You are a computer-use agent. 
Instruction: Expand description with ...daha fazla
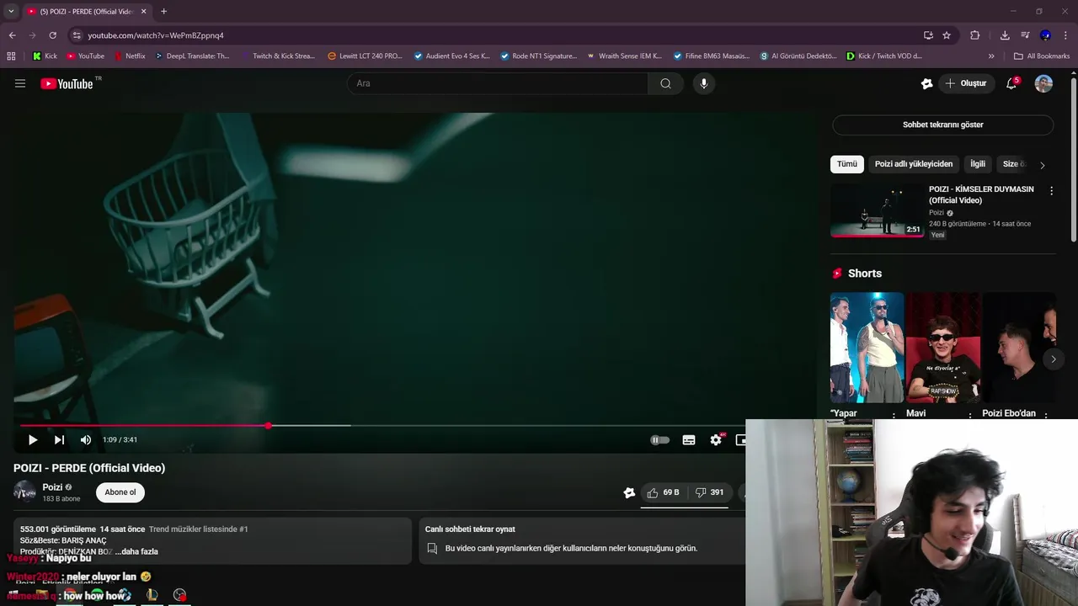tap(136, 551)
